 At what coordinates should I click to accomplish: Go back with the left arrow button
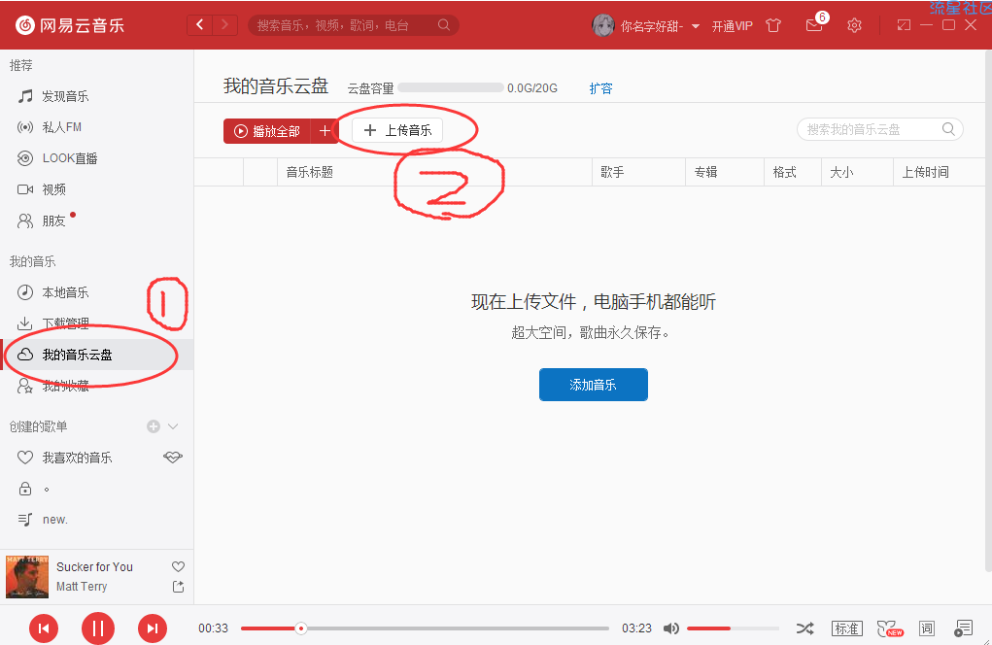(x=200, y=25)
